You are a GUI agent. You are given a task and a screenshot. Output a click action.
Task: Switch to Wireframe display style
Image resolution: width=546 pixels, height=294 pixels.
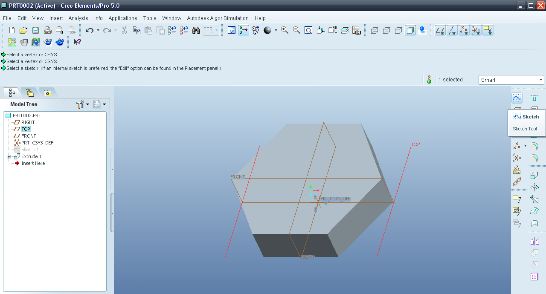click(375, 30)
